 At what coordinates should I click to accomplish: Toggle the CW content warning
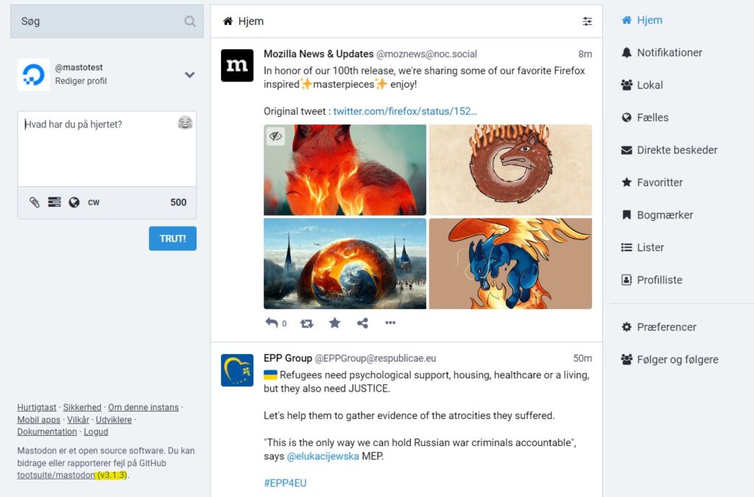click(x=94, y=202)
